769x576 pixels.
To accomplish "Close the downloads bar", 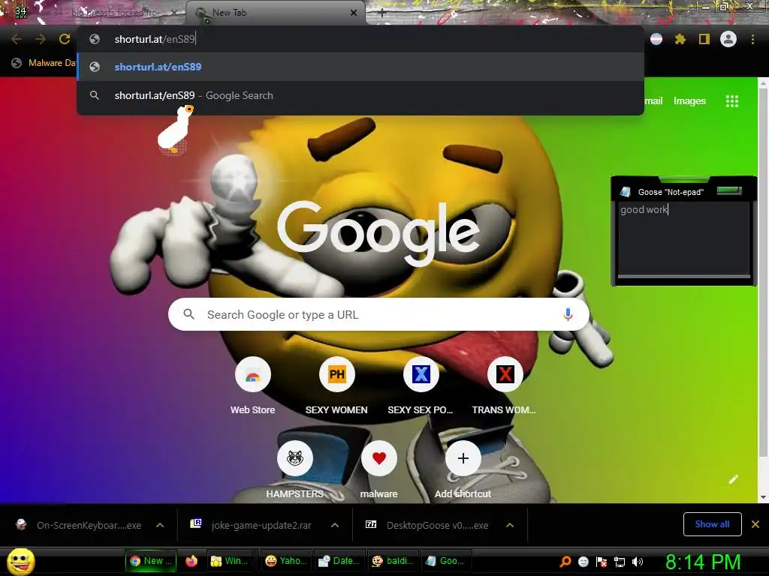I will [755, 524].
